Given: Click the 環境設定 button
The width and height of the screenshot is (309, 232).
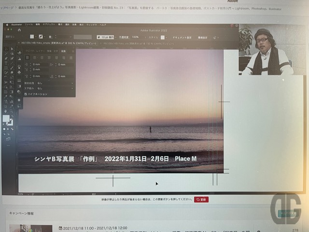Looking at the screenshot, I should click(202, 38).
